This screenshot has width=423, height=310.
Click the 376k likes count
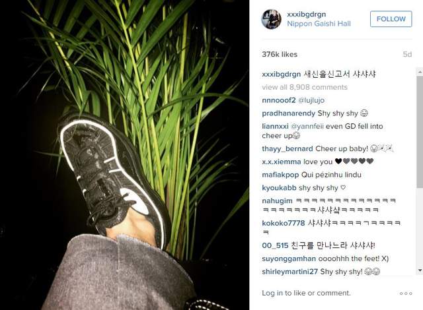(x=280, y=54)
